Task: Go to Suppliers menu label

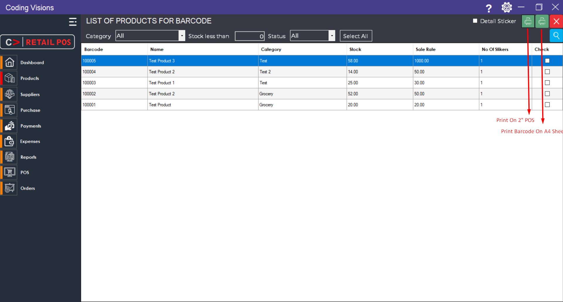Action: coord(30,94)
